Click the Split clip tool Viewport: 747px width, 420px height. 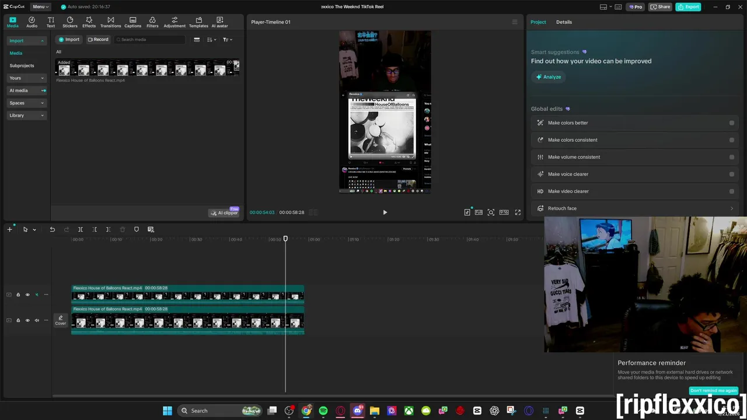[x=81, y=229]
